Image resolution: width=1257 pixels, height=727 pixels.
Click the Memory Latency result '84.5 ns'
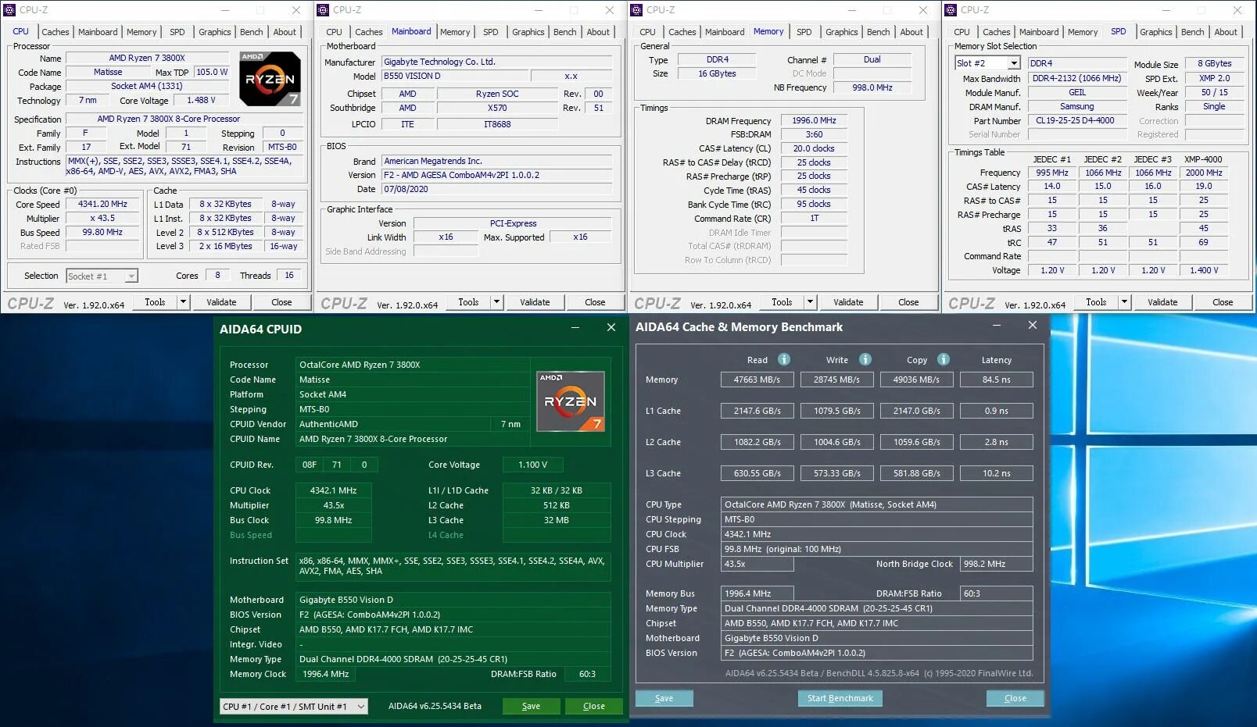pyautogui.click(x=997, y=380)
